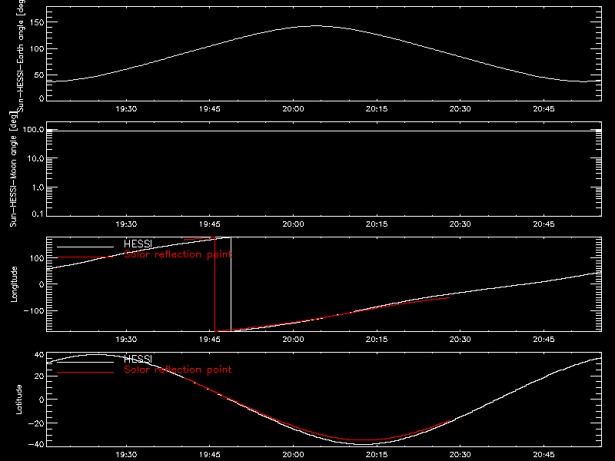Click the 150 tick on Earth angle axis
The height and width of the screenshot is (461, 615).
click(37, 22)
